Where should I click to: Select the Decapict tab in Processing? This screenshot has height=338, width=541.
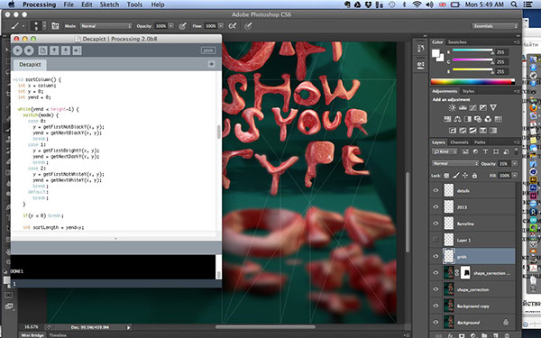pos(30,65)
